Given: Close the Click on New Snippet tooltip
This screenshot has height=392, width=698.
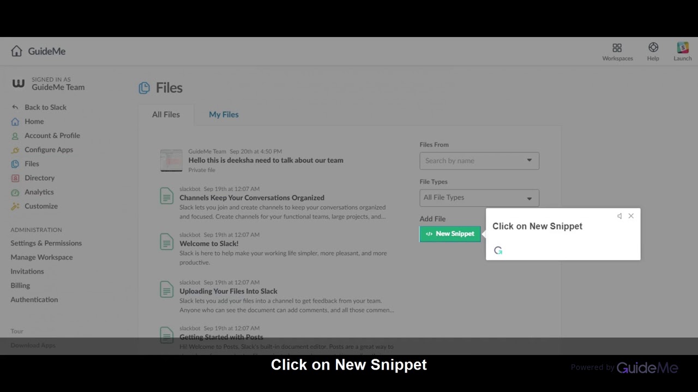Looking at the screenshot, I should (x=631, y=216).
